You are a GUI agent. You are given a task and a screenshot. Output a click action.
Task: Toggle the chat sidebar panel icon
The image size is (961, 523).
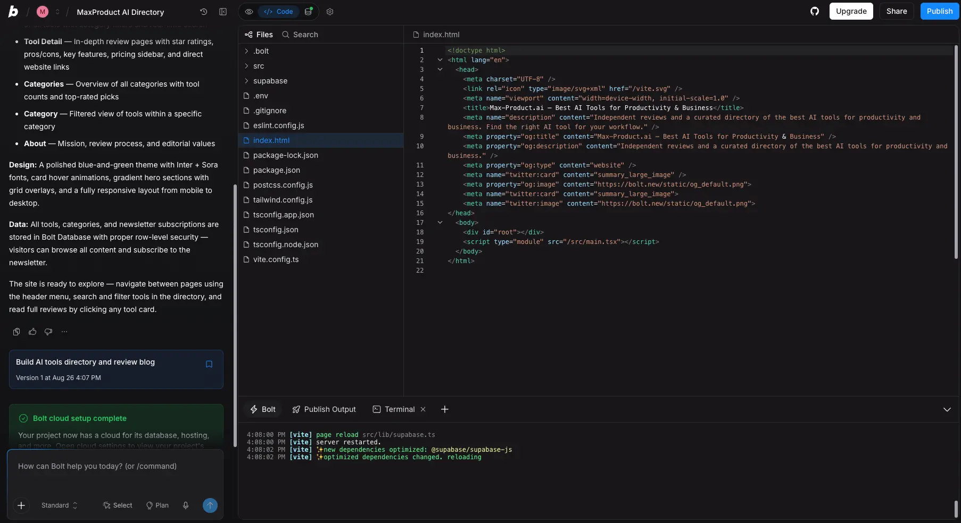[x=223, y=12]
